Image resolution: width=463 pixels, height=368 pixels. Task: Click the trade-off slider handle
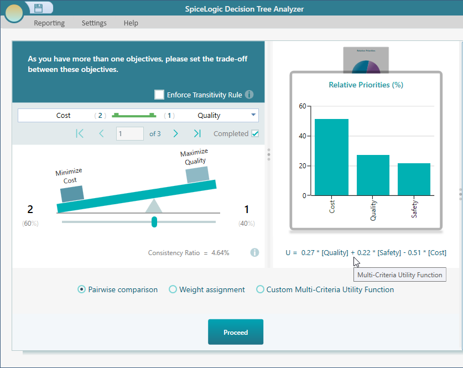154,222
